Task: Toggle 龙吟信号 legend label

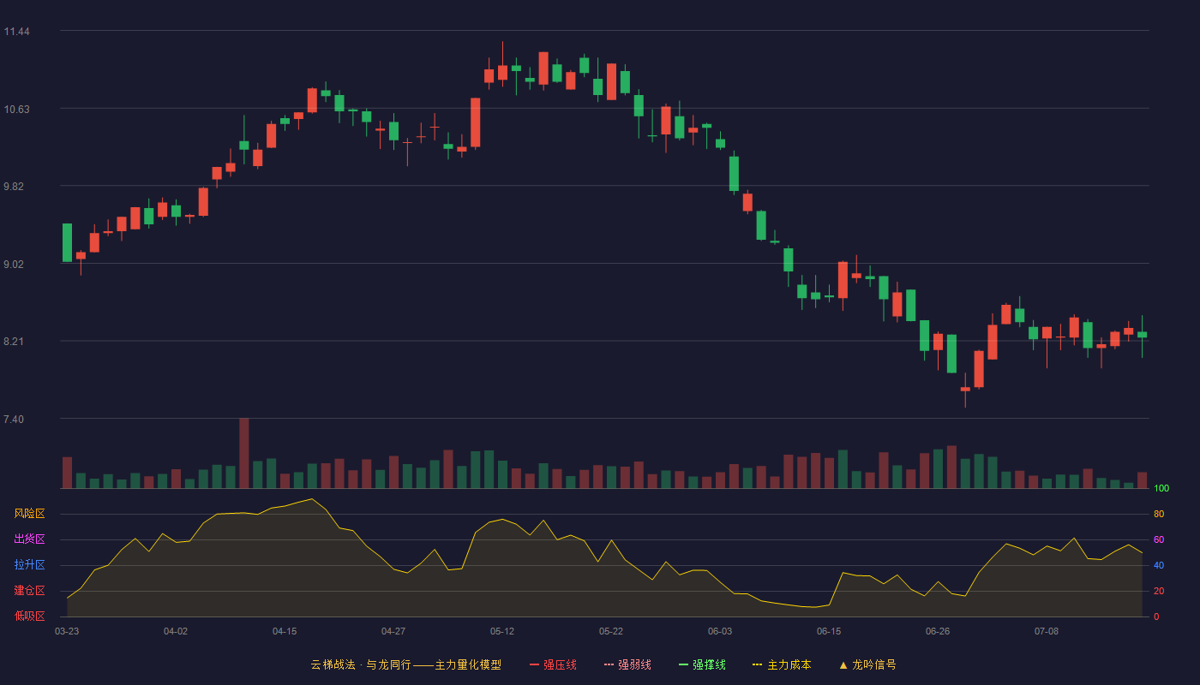Action: point(874,664)
